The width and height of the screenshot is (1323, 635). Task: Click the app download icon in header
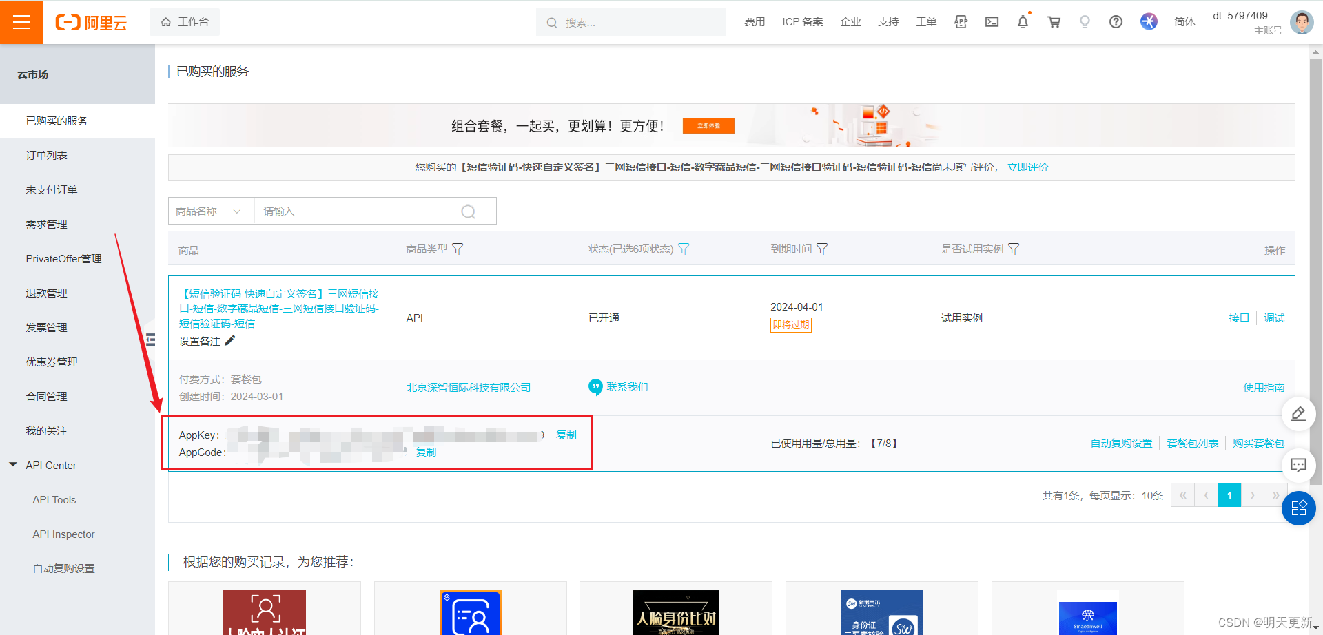tap(961, 22)
